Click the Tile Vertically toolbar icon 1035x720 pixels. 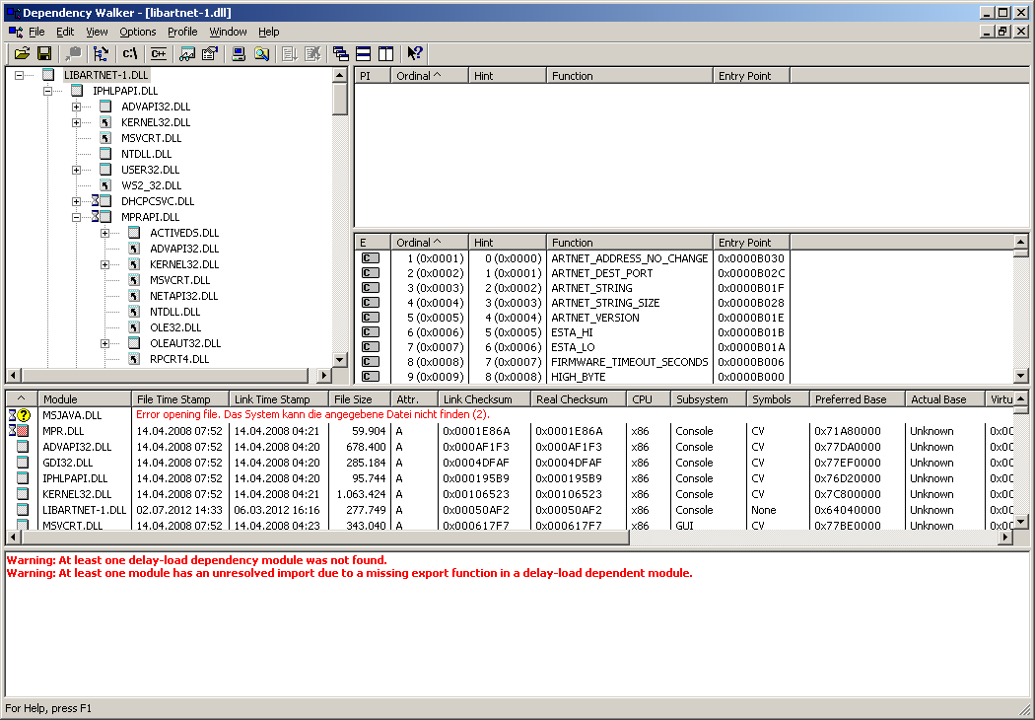pyautogui.click(x=385, y=53)
